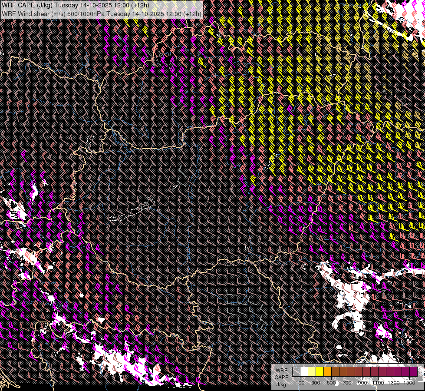Click the white CAPE legend swatch
The image size is (425, 391).
point(304,371)
